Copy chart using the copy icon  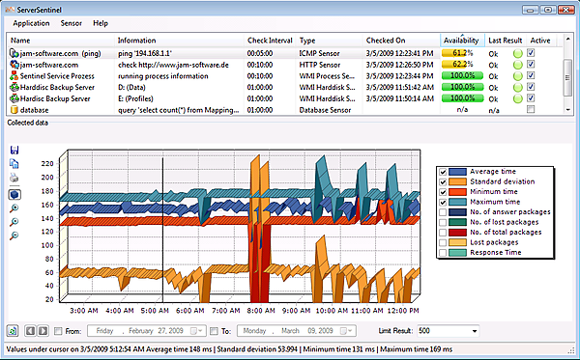pyautogui.click(x=14, y=163)
